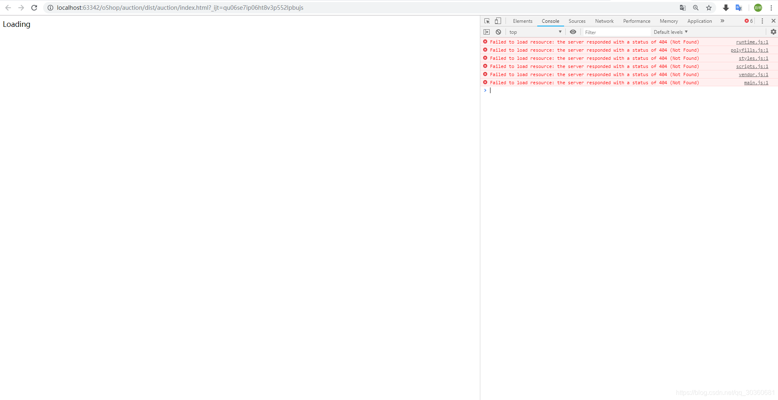Open the styles.js:1 source link
Screen dimensions: 778x400
[x=754, y=58]
